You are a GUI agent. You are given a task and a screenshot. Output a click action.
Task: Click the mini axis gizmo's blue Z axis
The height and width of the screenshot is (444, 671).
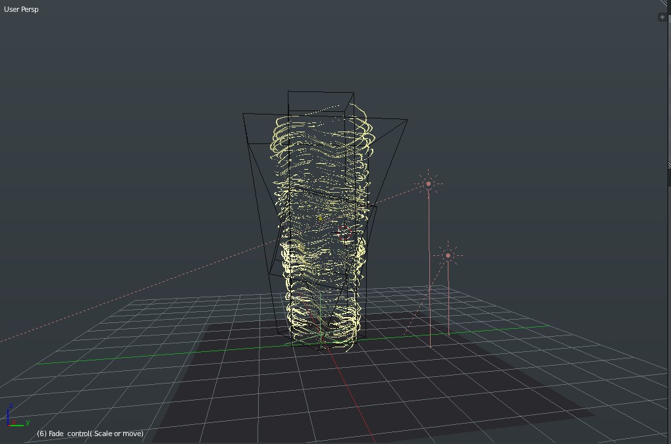8,414
